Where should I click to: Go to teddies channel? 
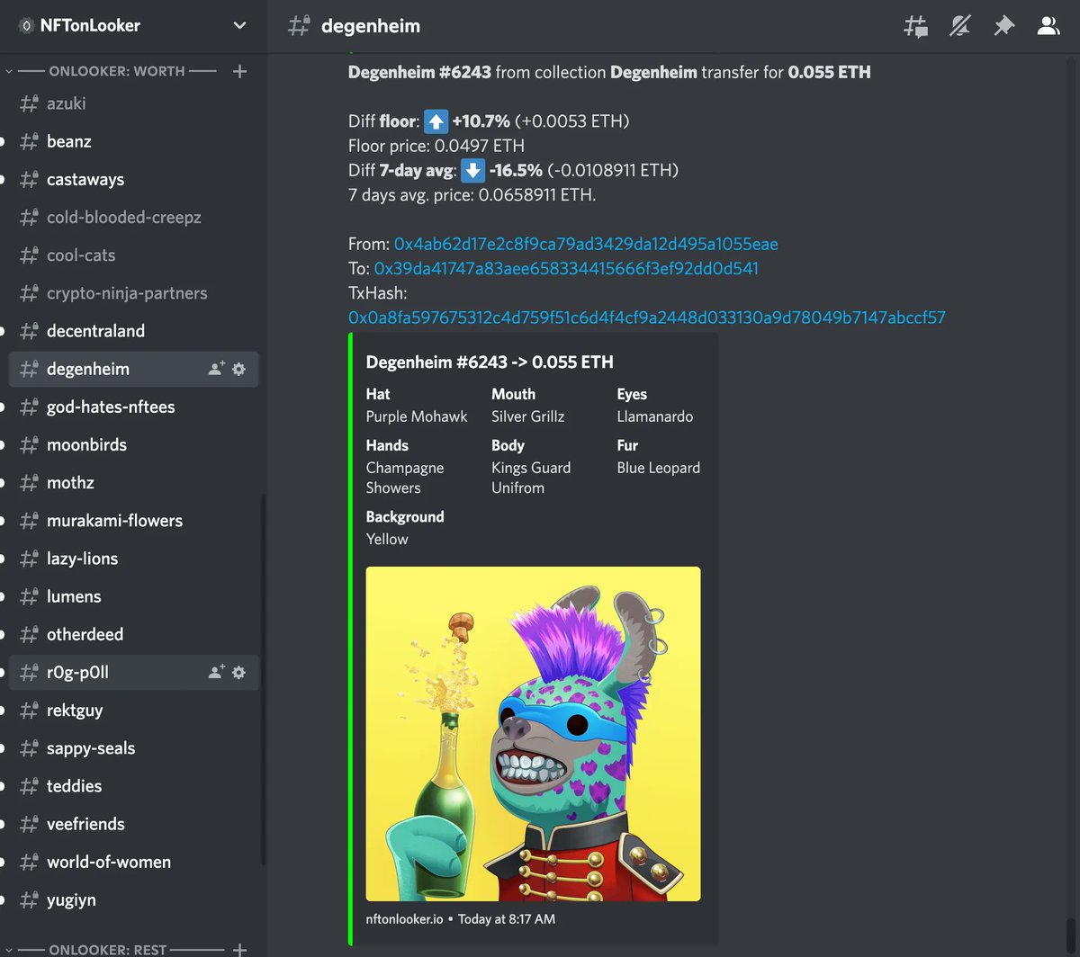pos(133,785)
